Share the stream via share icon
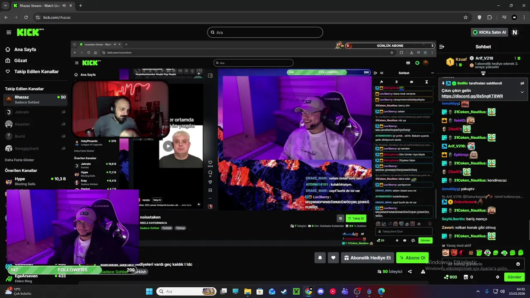 (x=410, y=272)
